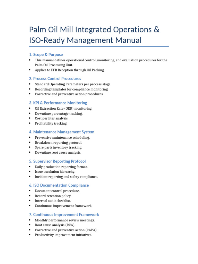Select heading '7. Continuous Improvement Framework'

(x=64, y=215)
